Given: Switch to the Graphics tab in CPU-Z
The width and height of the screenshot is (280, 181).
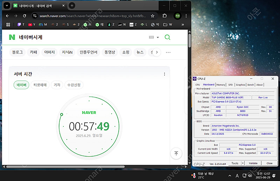Looking at the screenshot, I should click(240, 85).
